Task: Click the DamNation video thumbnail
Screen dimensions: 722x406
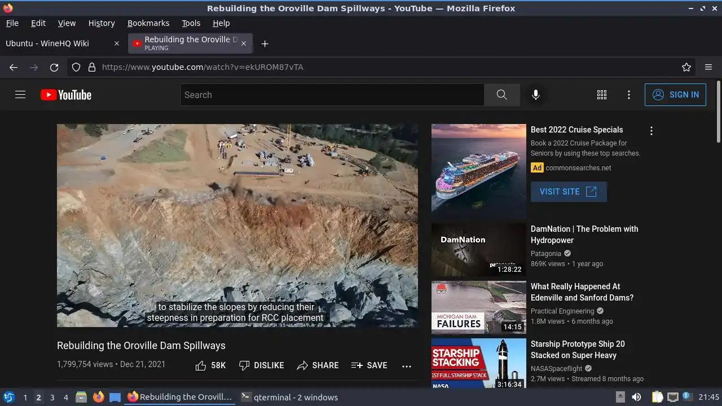Action: pos(479,250)
